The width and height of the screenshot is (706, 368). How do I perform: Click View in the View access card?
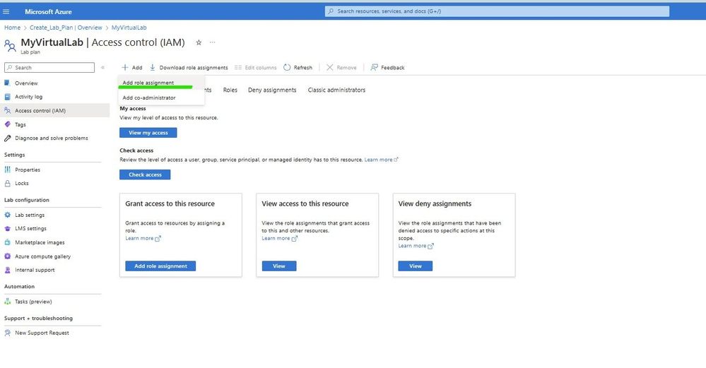tap(279, 266)
